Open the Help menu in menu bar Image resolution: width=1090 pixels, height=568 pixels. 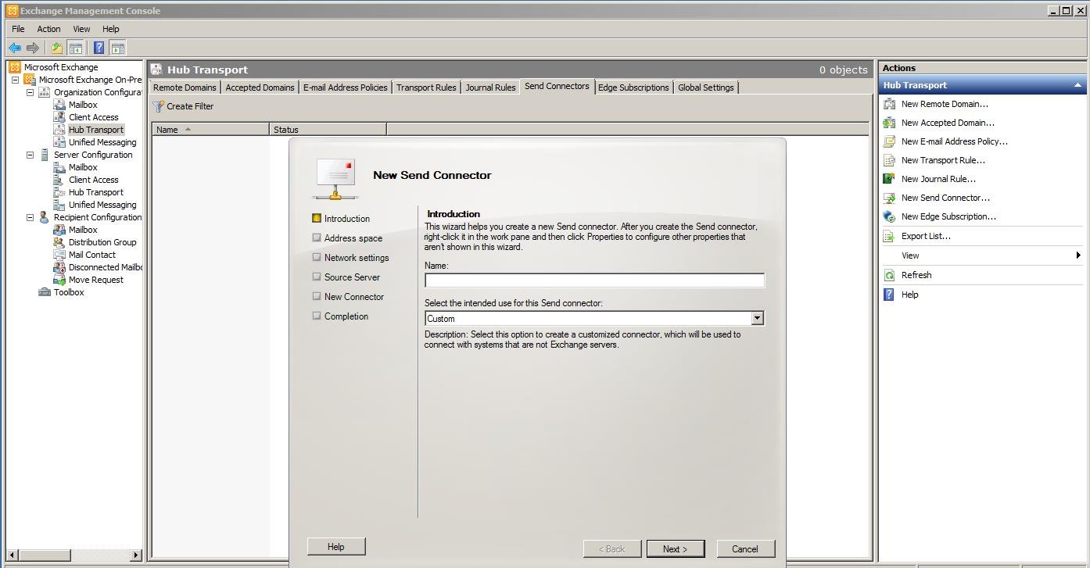[x=110, y=29]
